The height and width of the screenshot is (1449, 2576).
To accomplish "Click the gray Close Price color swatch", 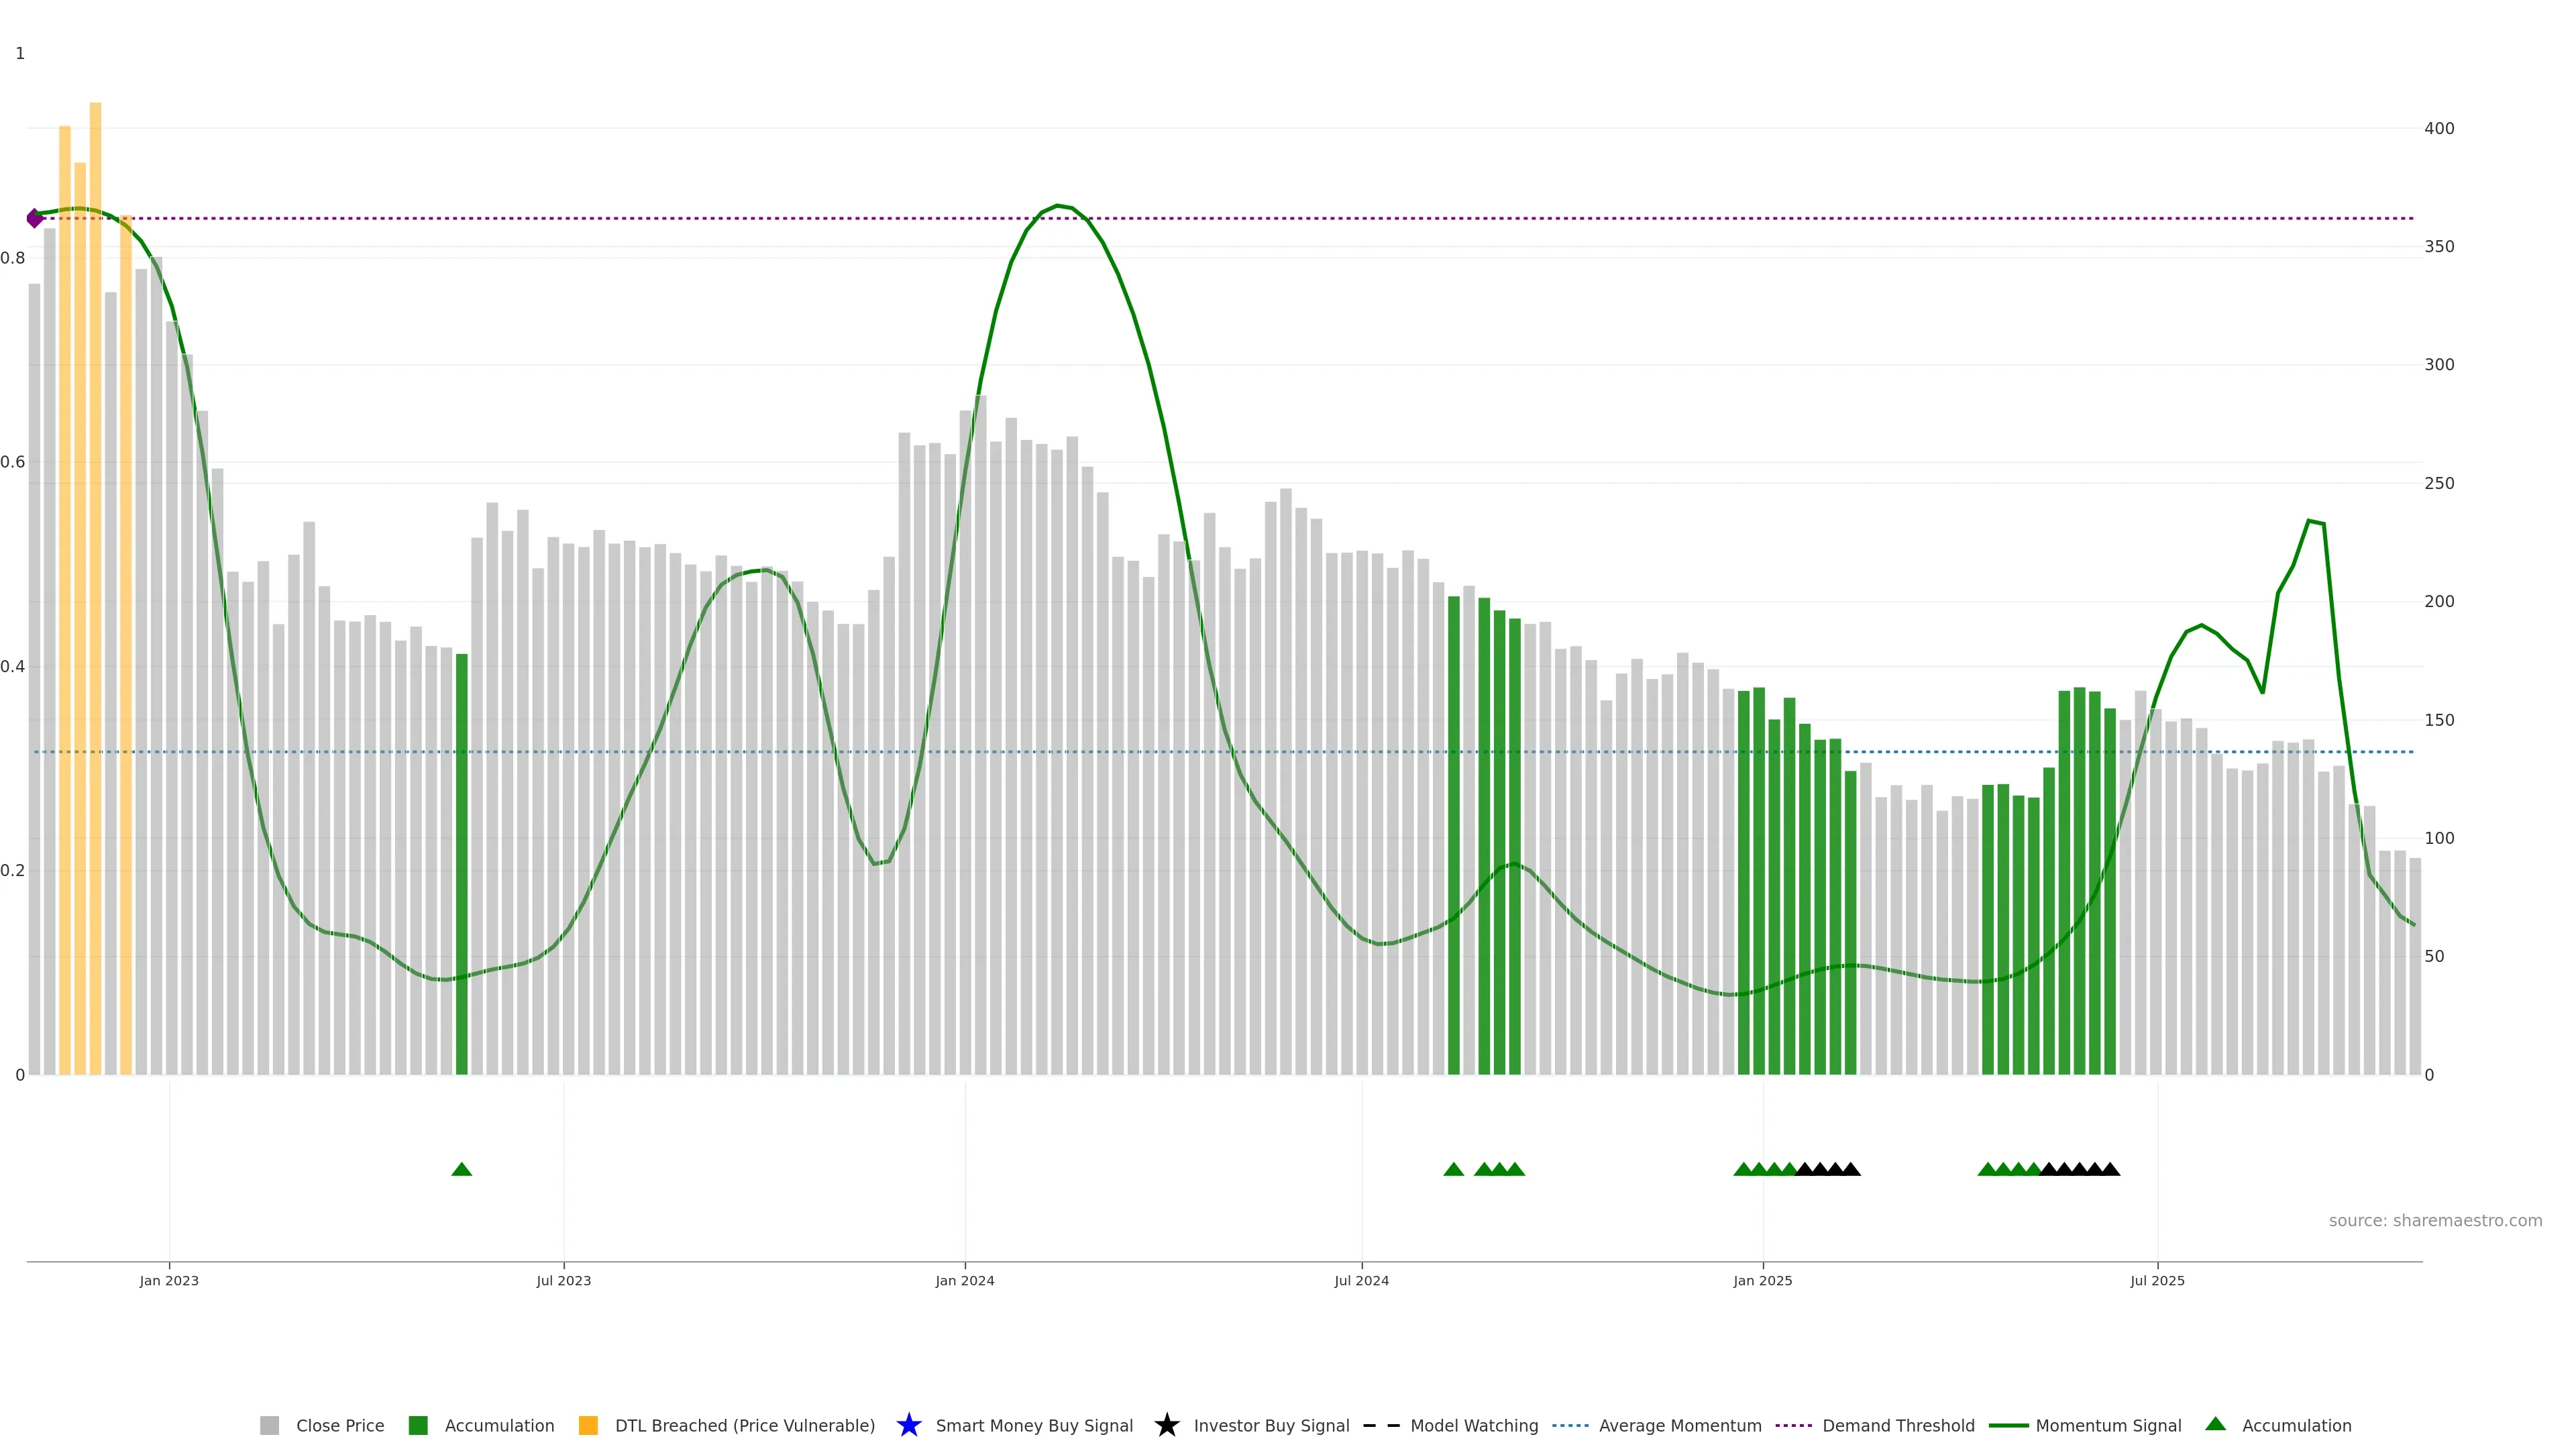I will (x=269, y=1425).
